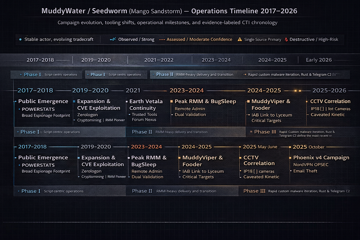Click the Phase II label next to the orange arrow strip
The width and height of the screenshot is (360, 240).
tap(165, 74)
